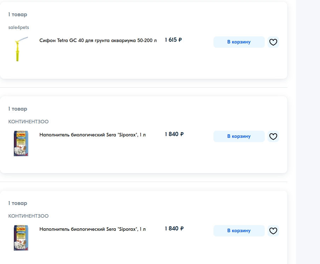
Task: Open the КОНТИНЕНТЗОО seller link in the bottom card
Action: click(28, 216)
